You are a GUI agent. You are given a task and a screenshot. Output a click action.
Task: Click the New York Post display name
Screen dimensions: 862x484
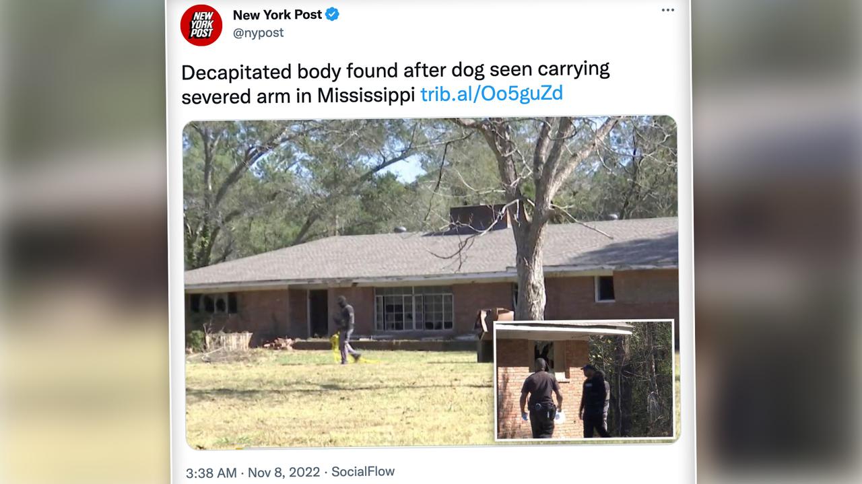(x=277, y=14)
